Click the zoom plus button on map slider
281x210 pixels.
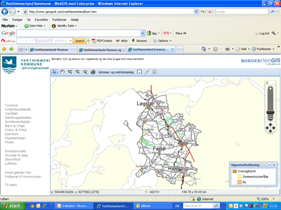click(270, 89)
